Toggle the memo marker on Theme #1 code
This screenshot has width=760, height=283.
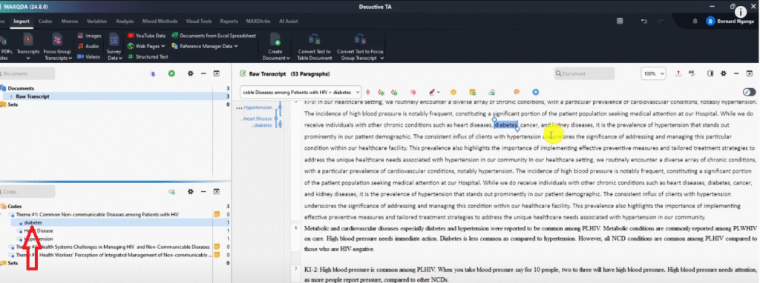(217, 214)
